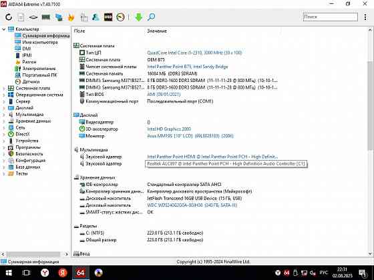Click the Refresh toolbar icon

pos(9,17)
